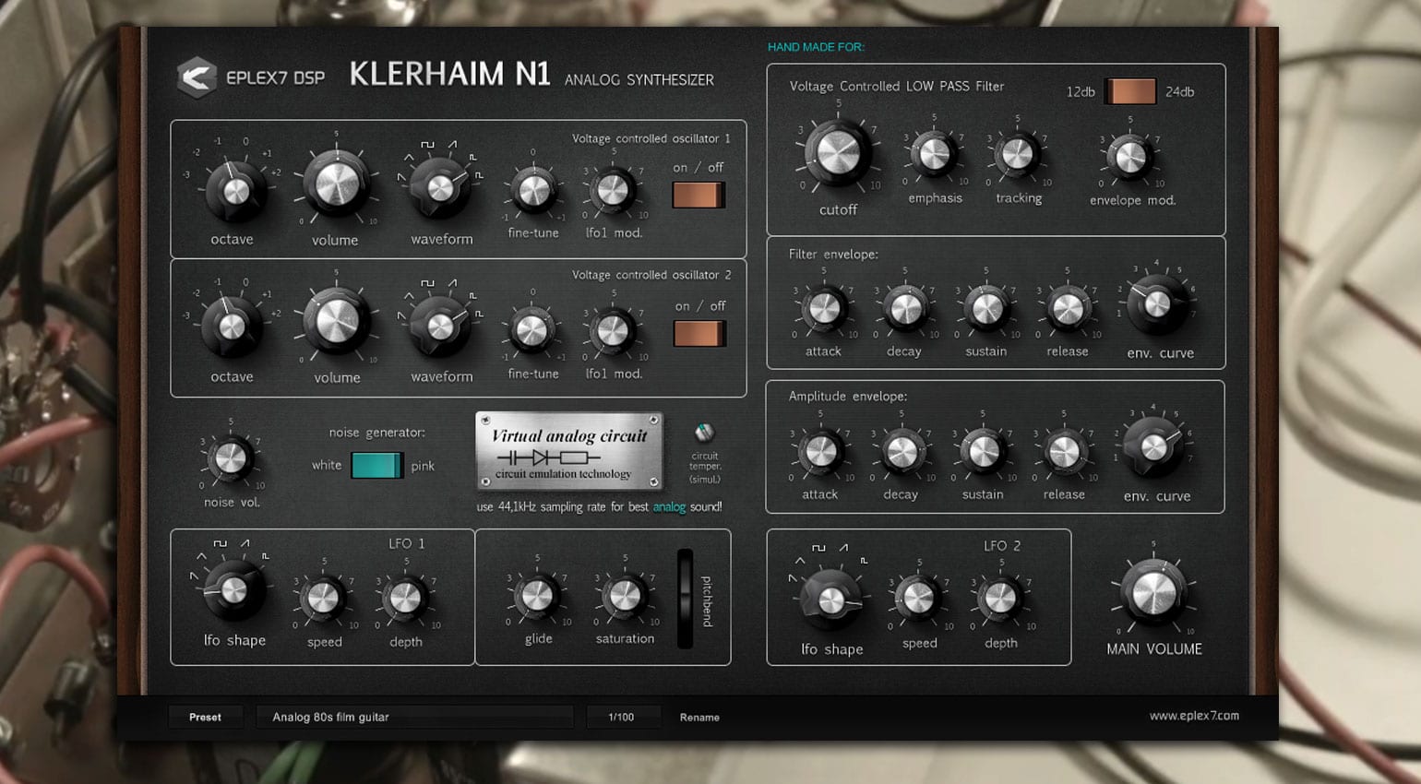This screenshot has height=784, width=1421.
Task: Toggle oscillator 2 on/off switch
Action: [x=699, y=333]
